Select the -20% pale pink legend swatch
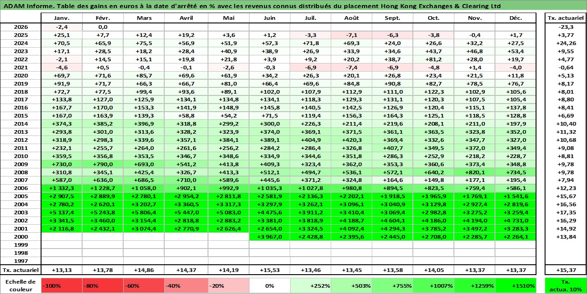The image size is (587, 294). [x=228, y=285]
